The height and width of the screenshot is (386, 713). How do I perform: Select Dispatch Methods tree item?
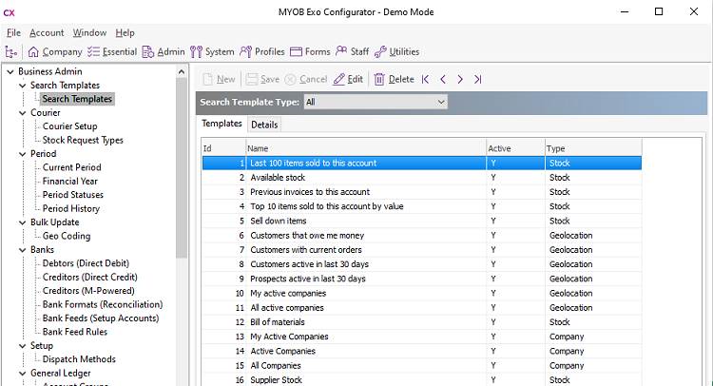[x=79, y=359]
